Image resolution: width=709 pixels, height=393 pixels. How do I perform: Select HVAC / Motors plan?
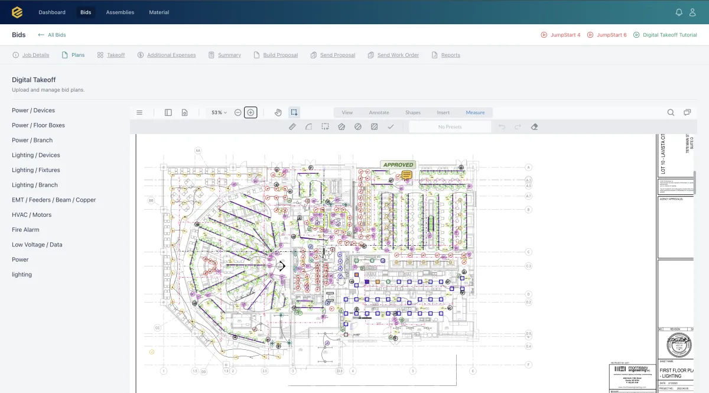tap(32, 215)
